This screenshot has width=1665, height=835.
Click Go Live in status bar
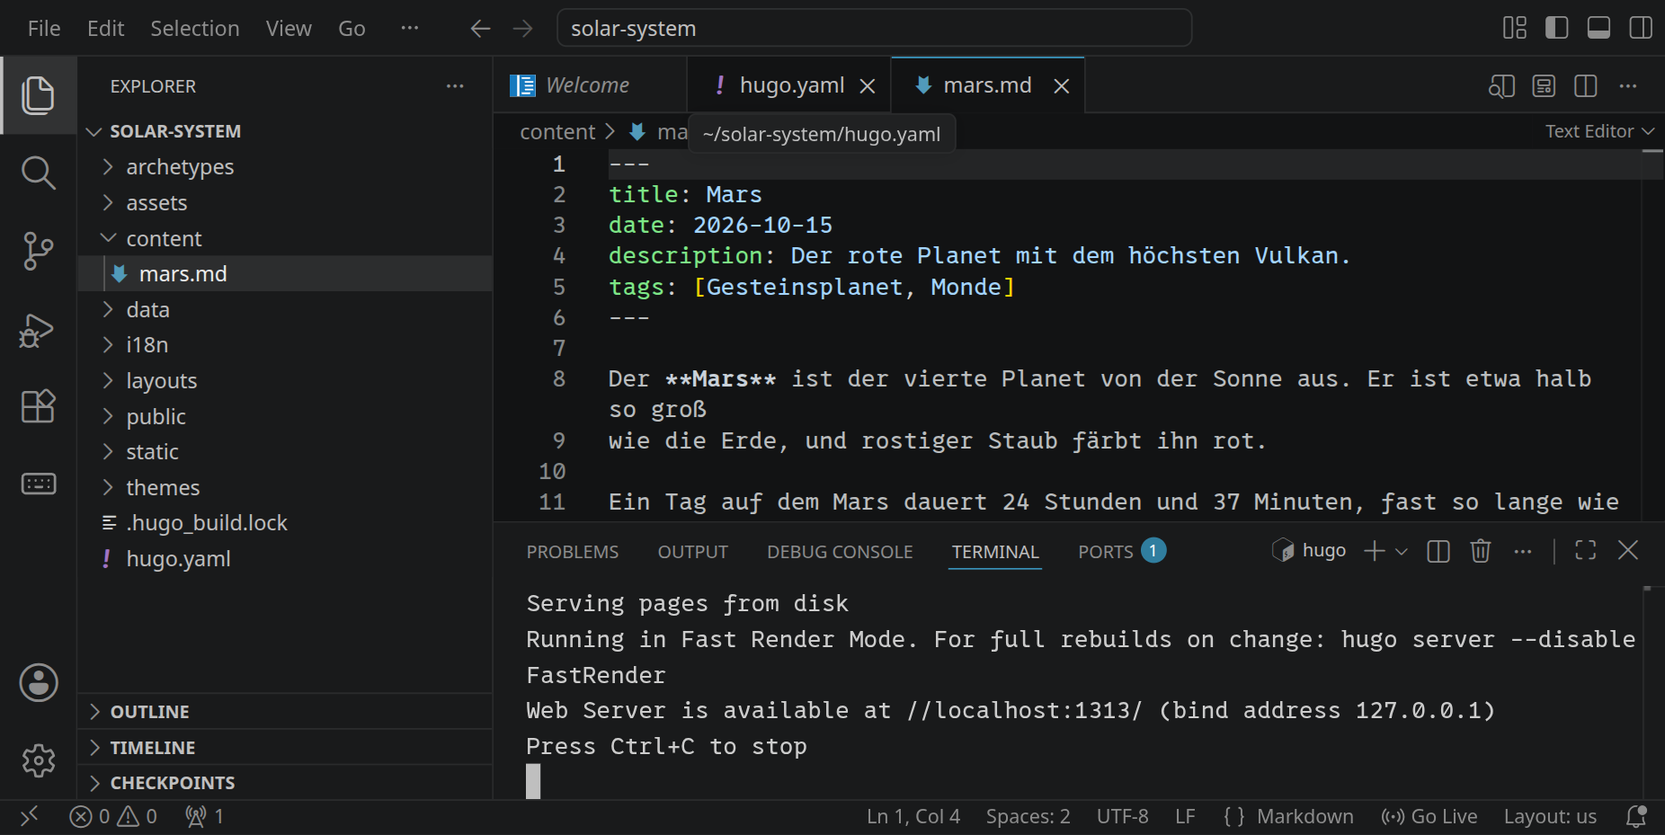[x=1429, y=816]
